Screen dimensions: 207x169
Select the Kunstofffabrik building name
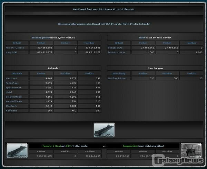(x=14, y=101)
